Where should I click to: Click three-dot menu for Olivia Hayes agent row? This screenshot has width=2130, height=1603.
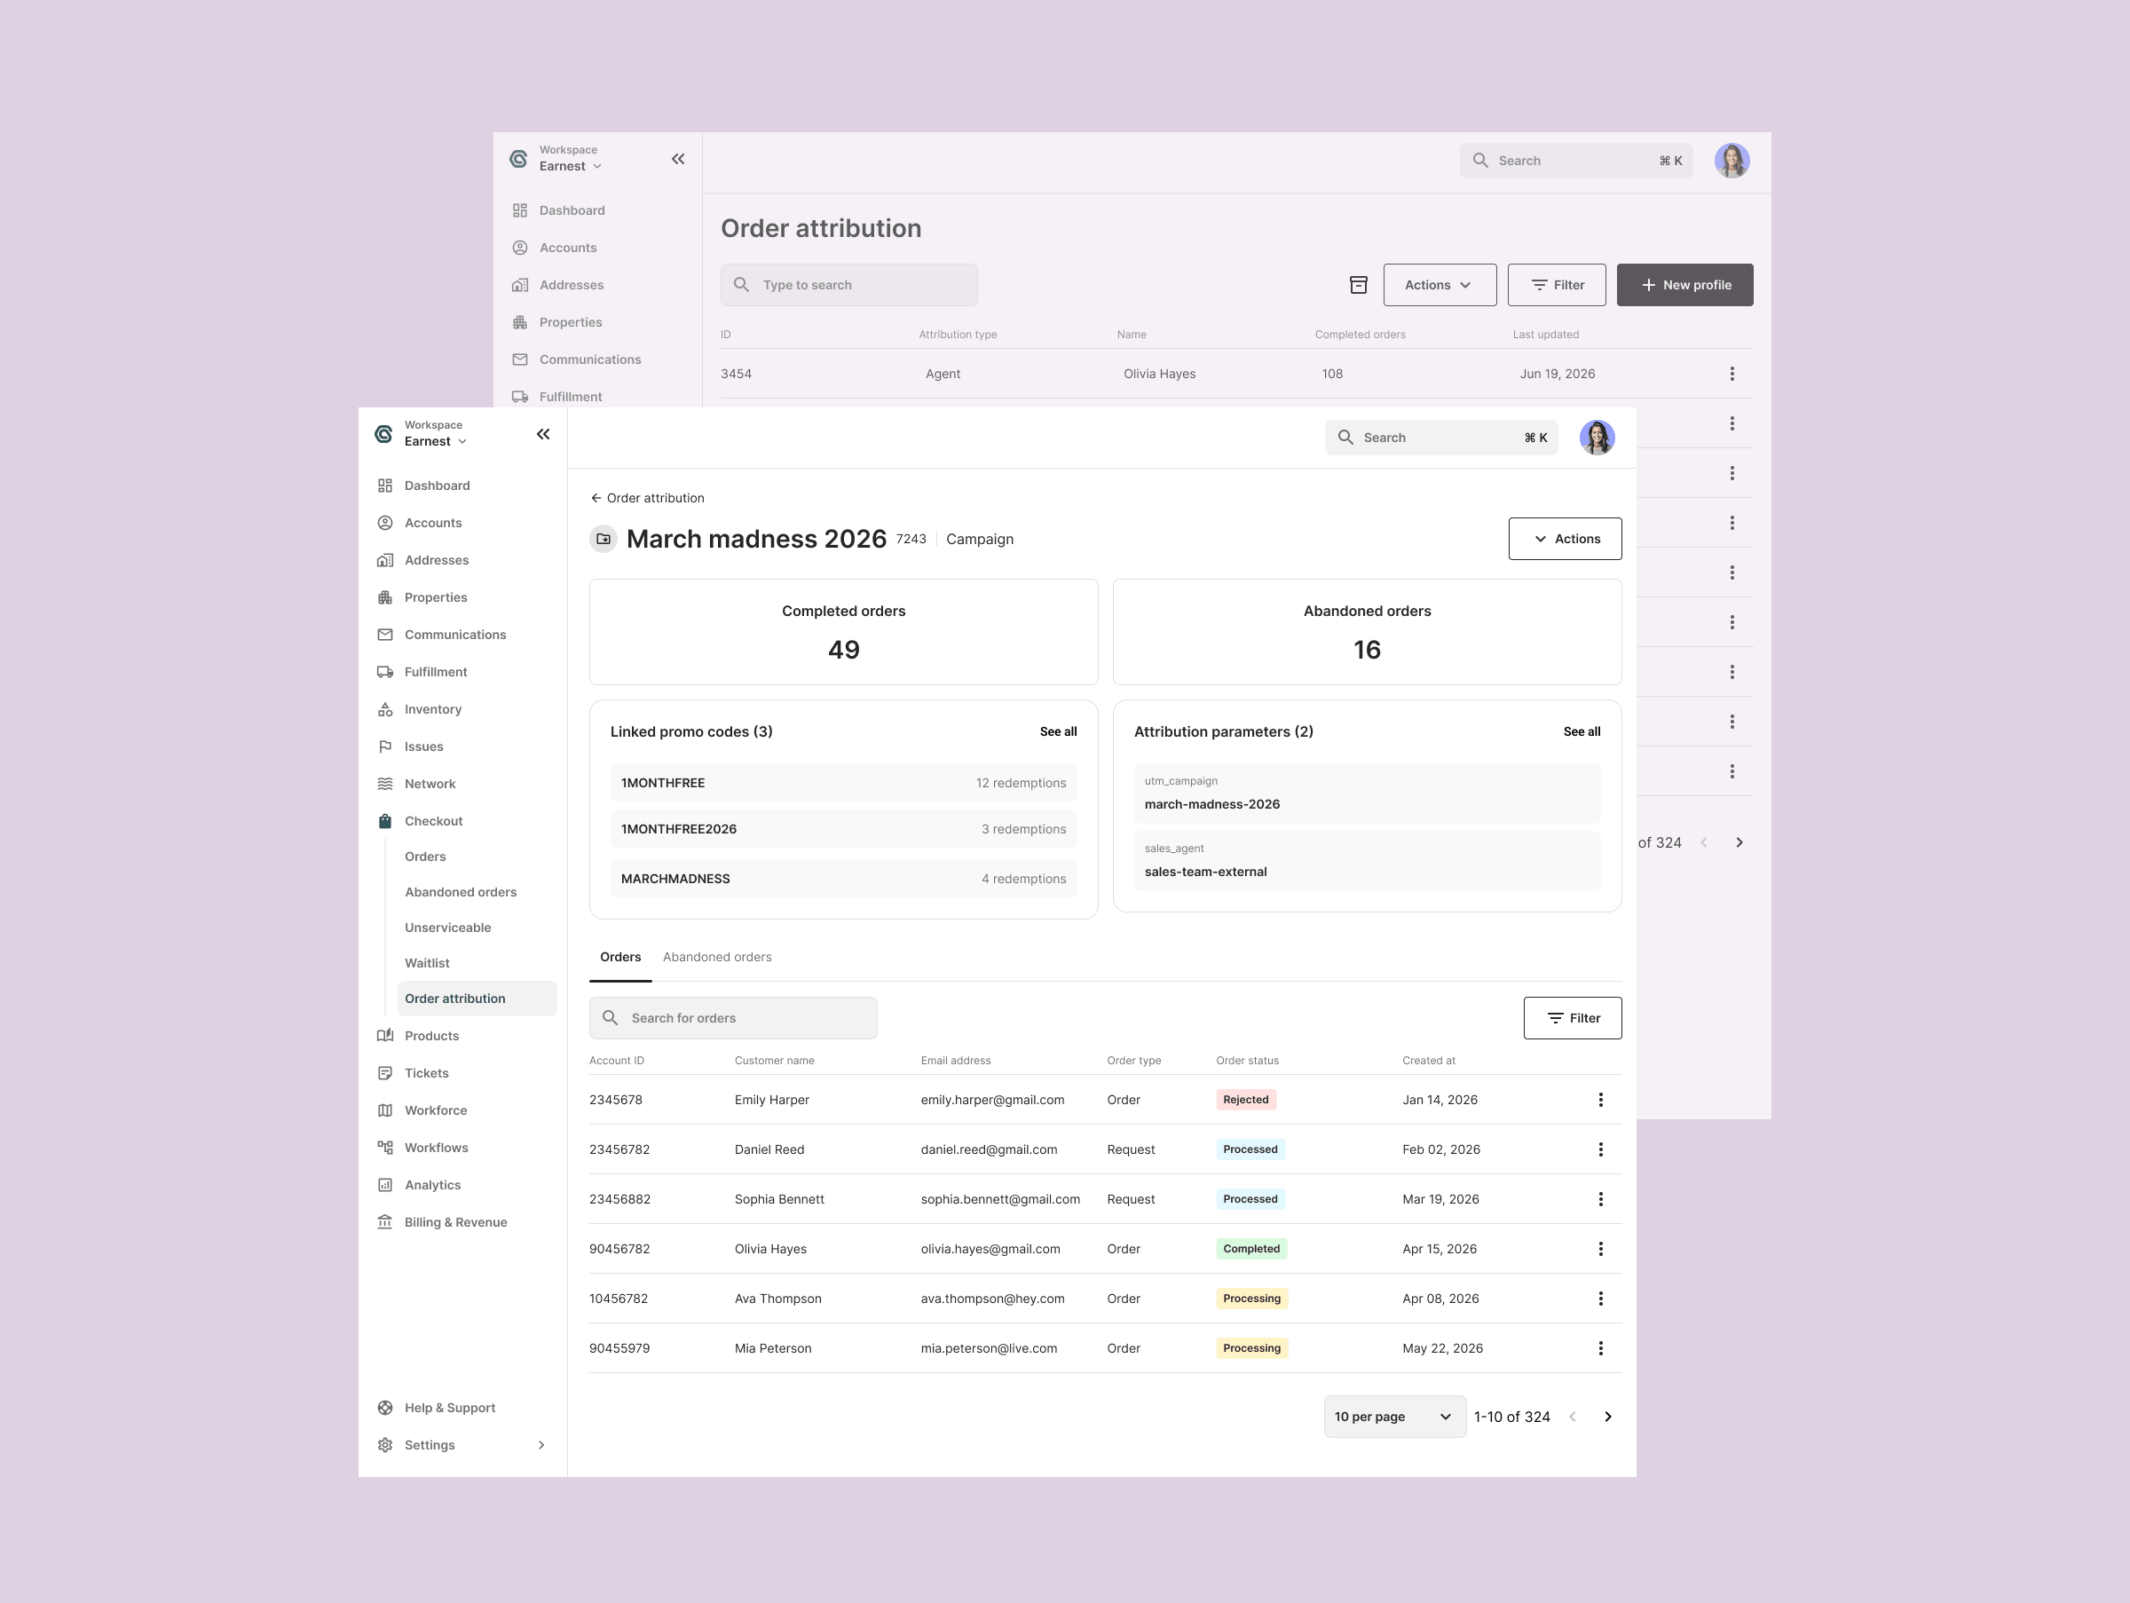point(1732,374)
